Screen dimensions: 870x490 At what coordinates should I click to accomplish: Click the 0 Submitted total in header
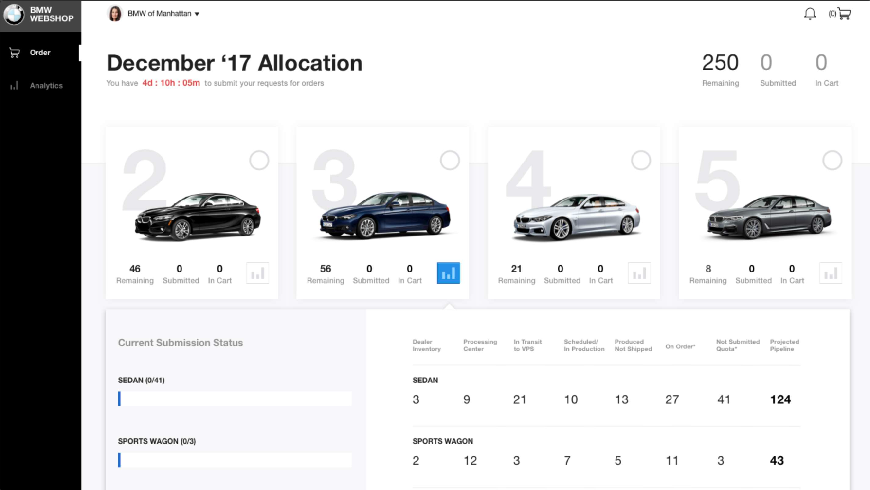click(x=778, y=70)
